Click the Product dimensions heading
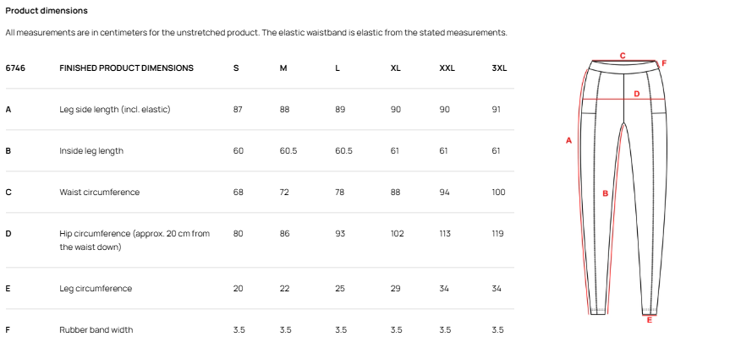Viewport: 741px width, 364px height. coord(47,11)
